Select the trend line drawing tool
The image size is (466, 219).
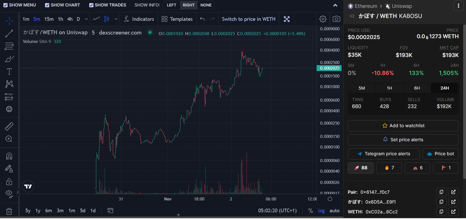pos(9,33)
